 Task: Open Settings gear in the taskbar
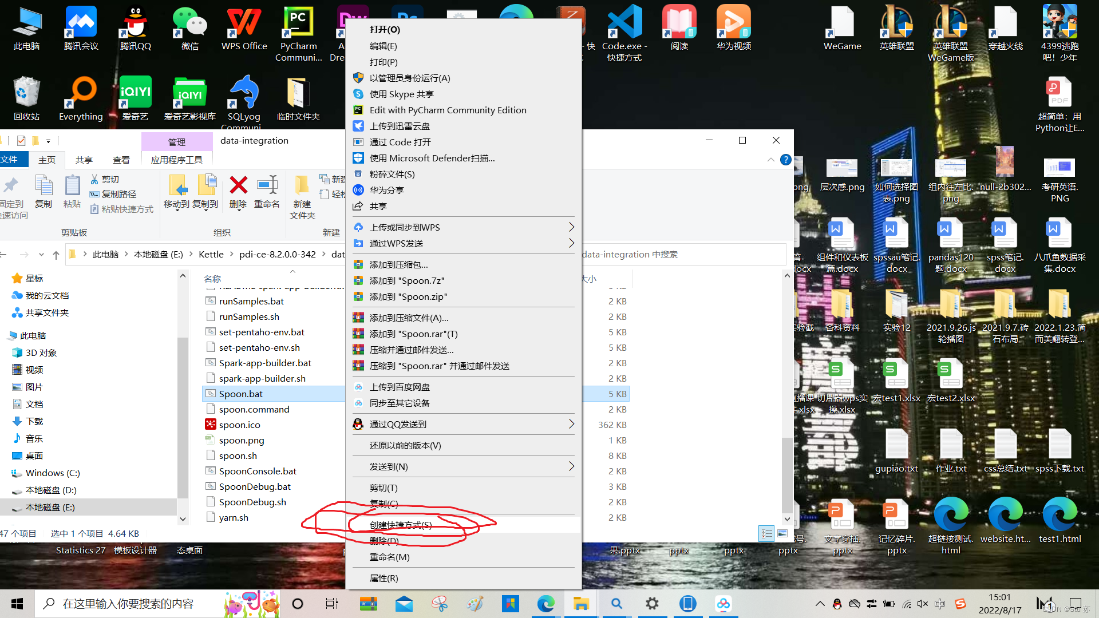coord(652,604)
